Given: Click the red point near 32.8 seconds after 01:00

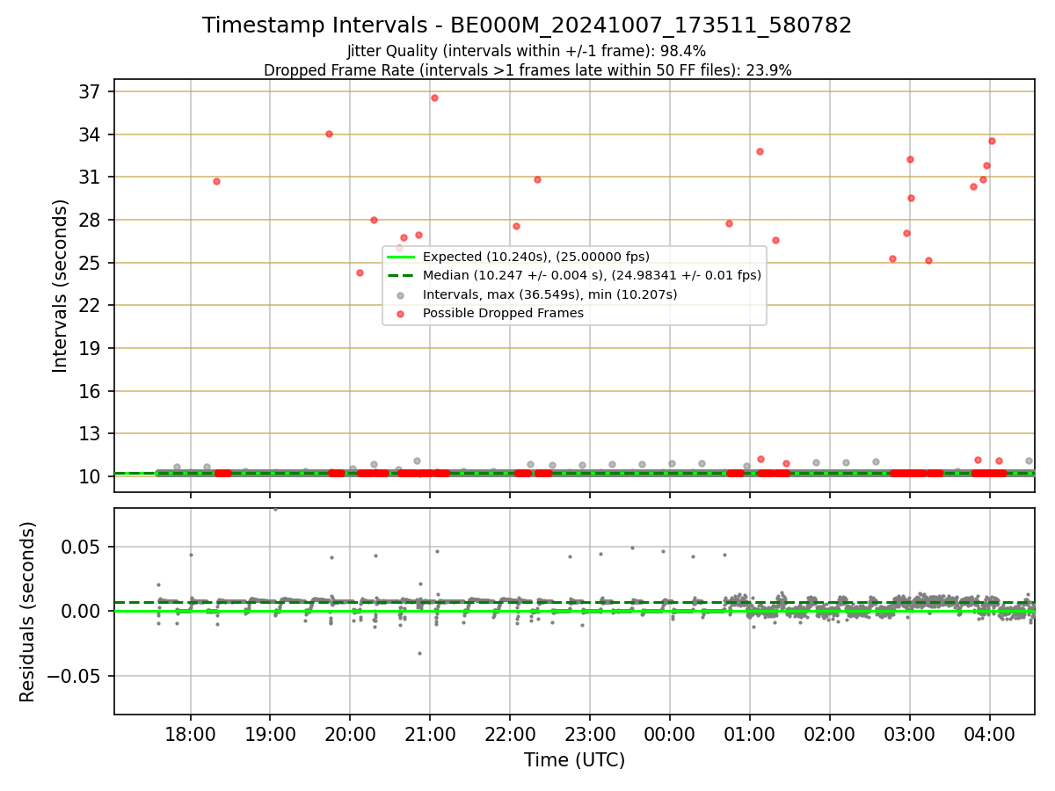Looking at the screenshot, I should tap(760, 151).
